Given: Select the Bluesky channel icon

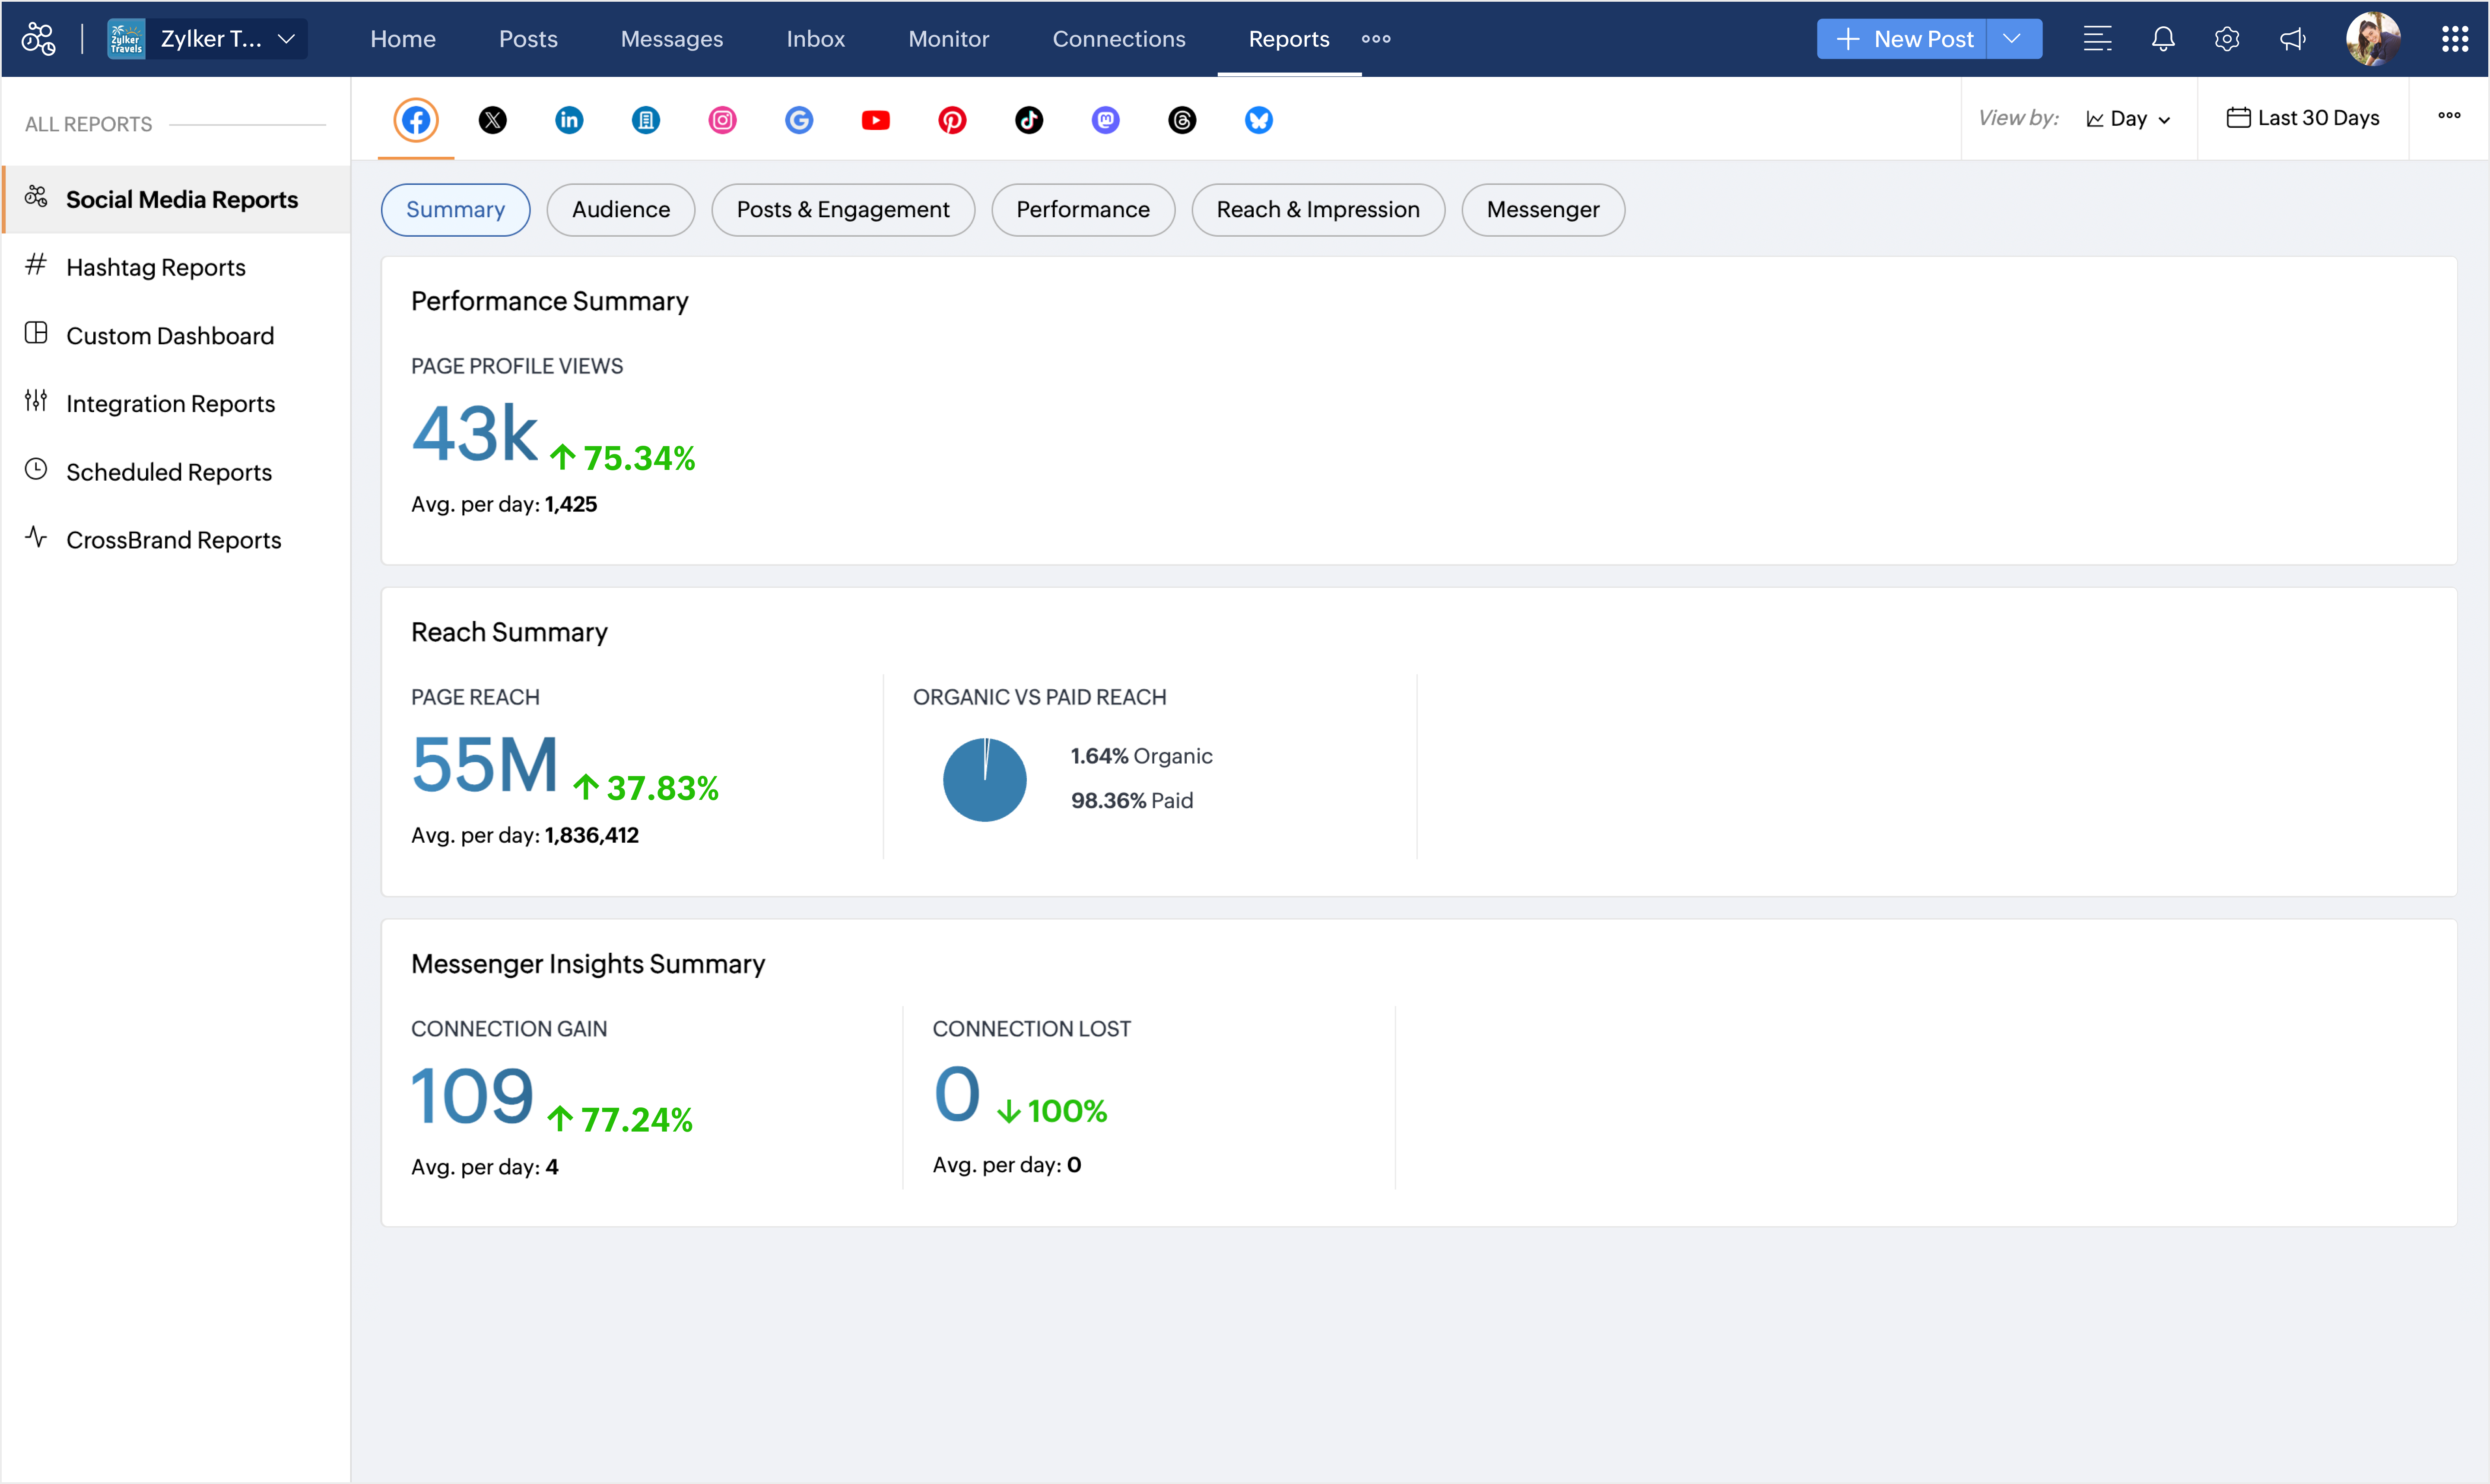Looking at the screenshot, I should tap(1258, 120).
